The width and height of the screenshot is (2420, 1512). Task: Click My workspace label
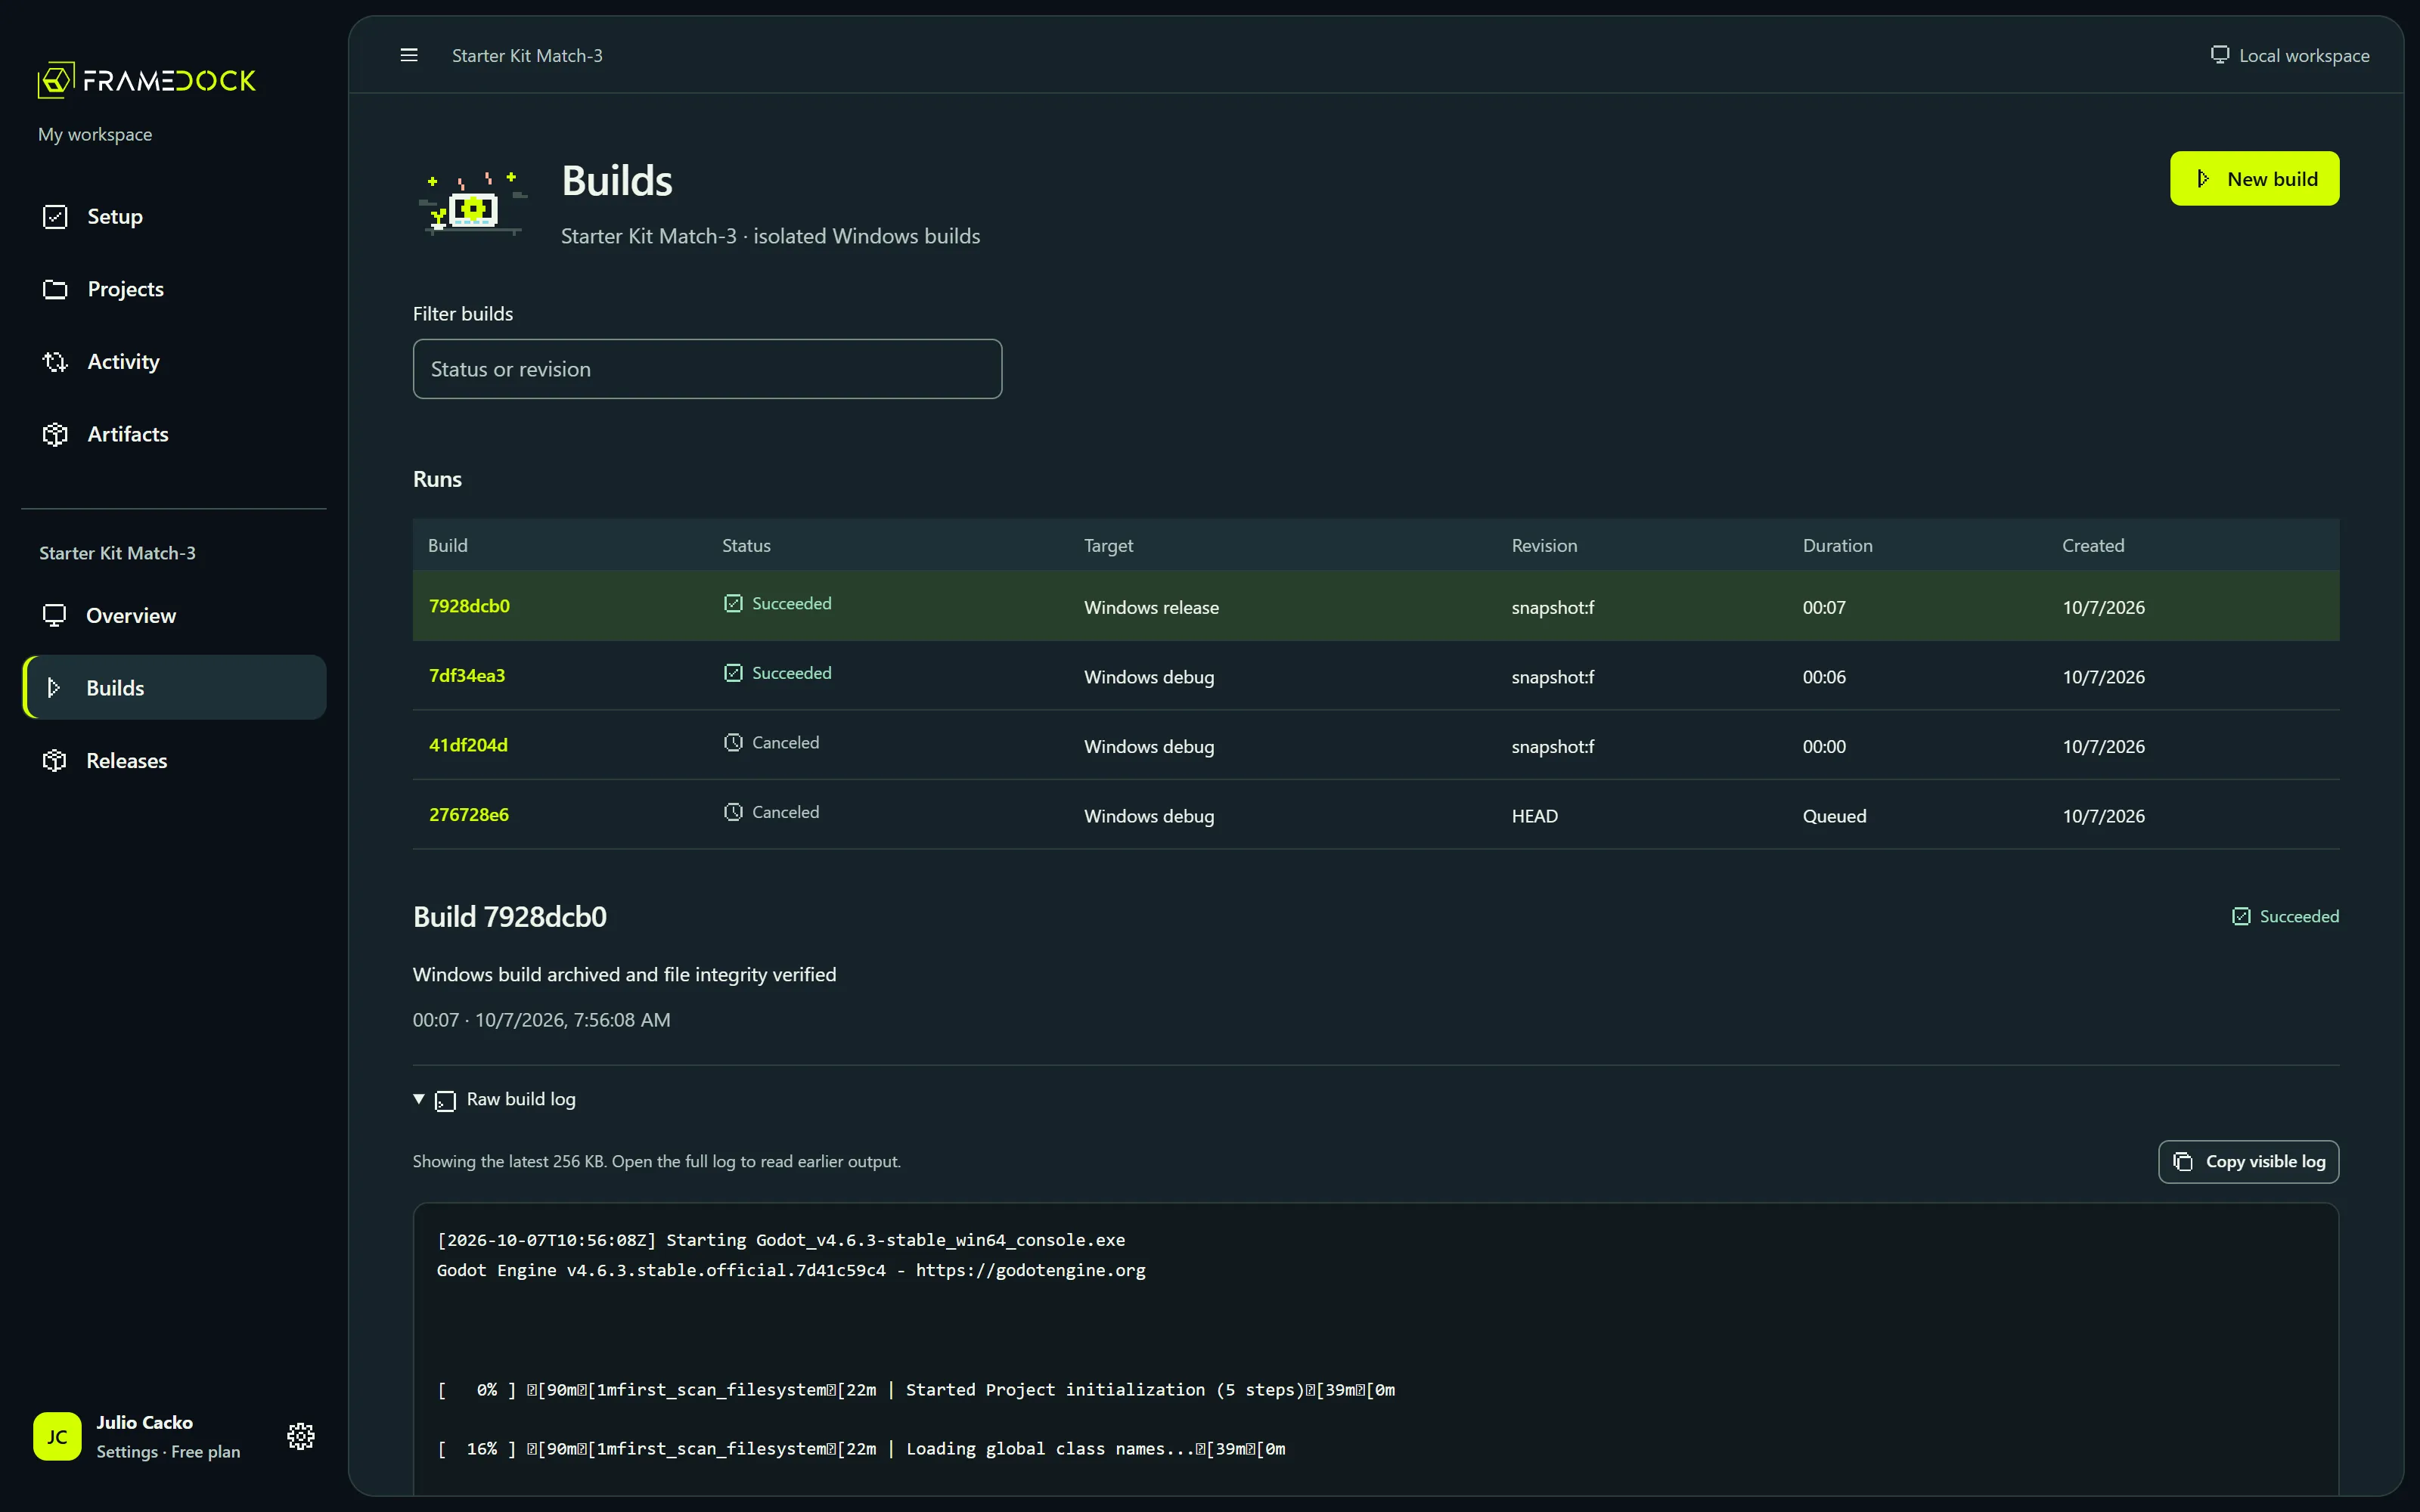pos(95,134)
